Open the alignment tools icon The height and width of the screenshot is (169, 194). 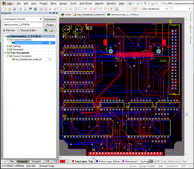point(138,4)
